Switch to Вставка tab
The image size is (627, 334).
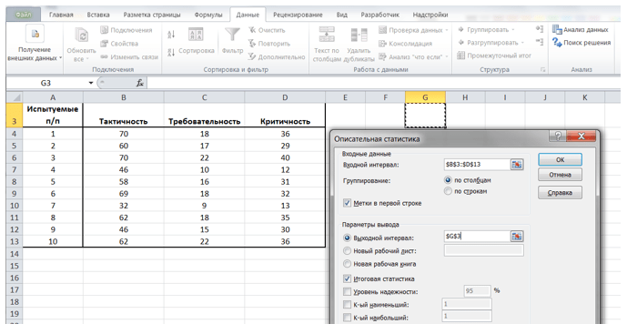tap(98, 15)
